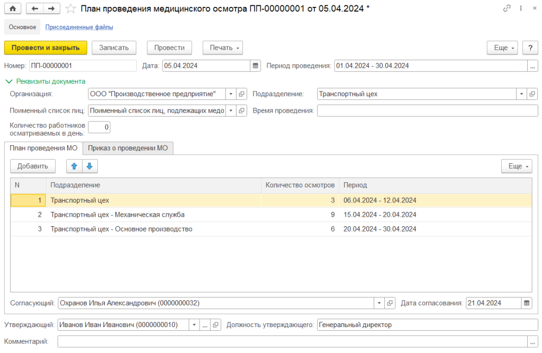Expand the Согласующий dropdown list

379,303
